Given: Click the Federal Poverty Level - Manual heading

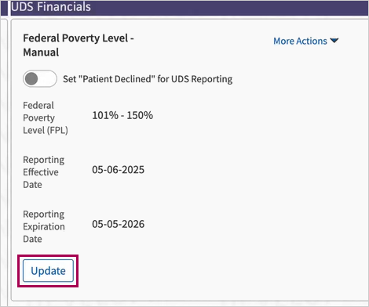Looking at the screenshot, I should click(x=79, y=45).
